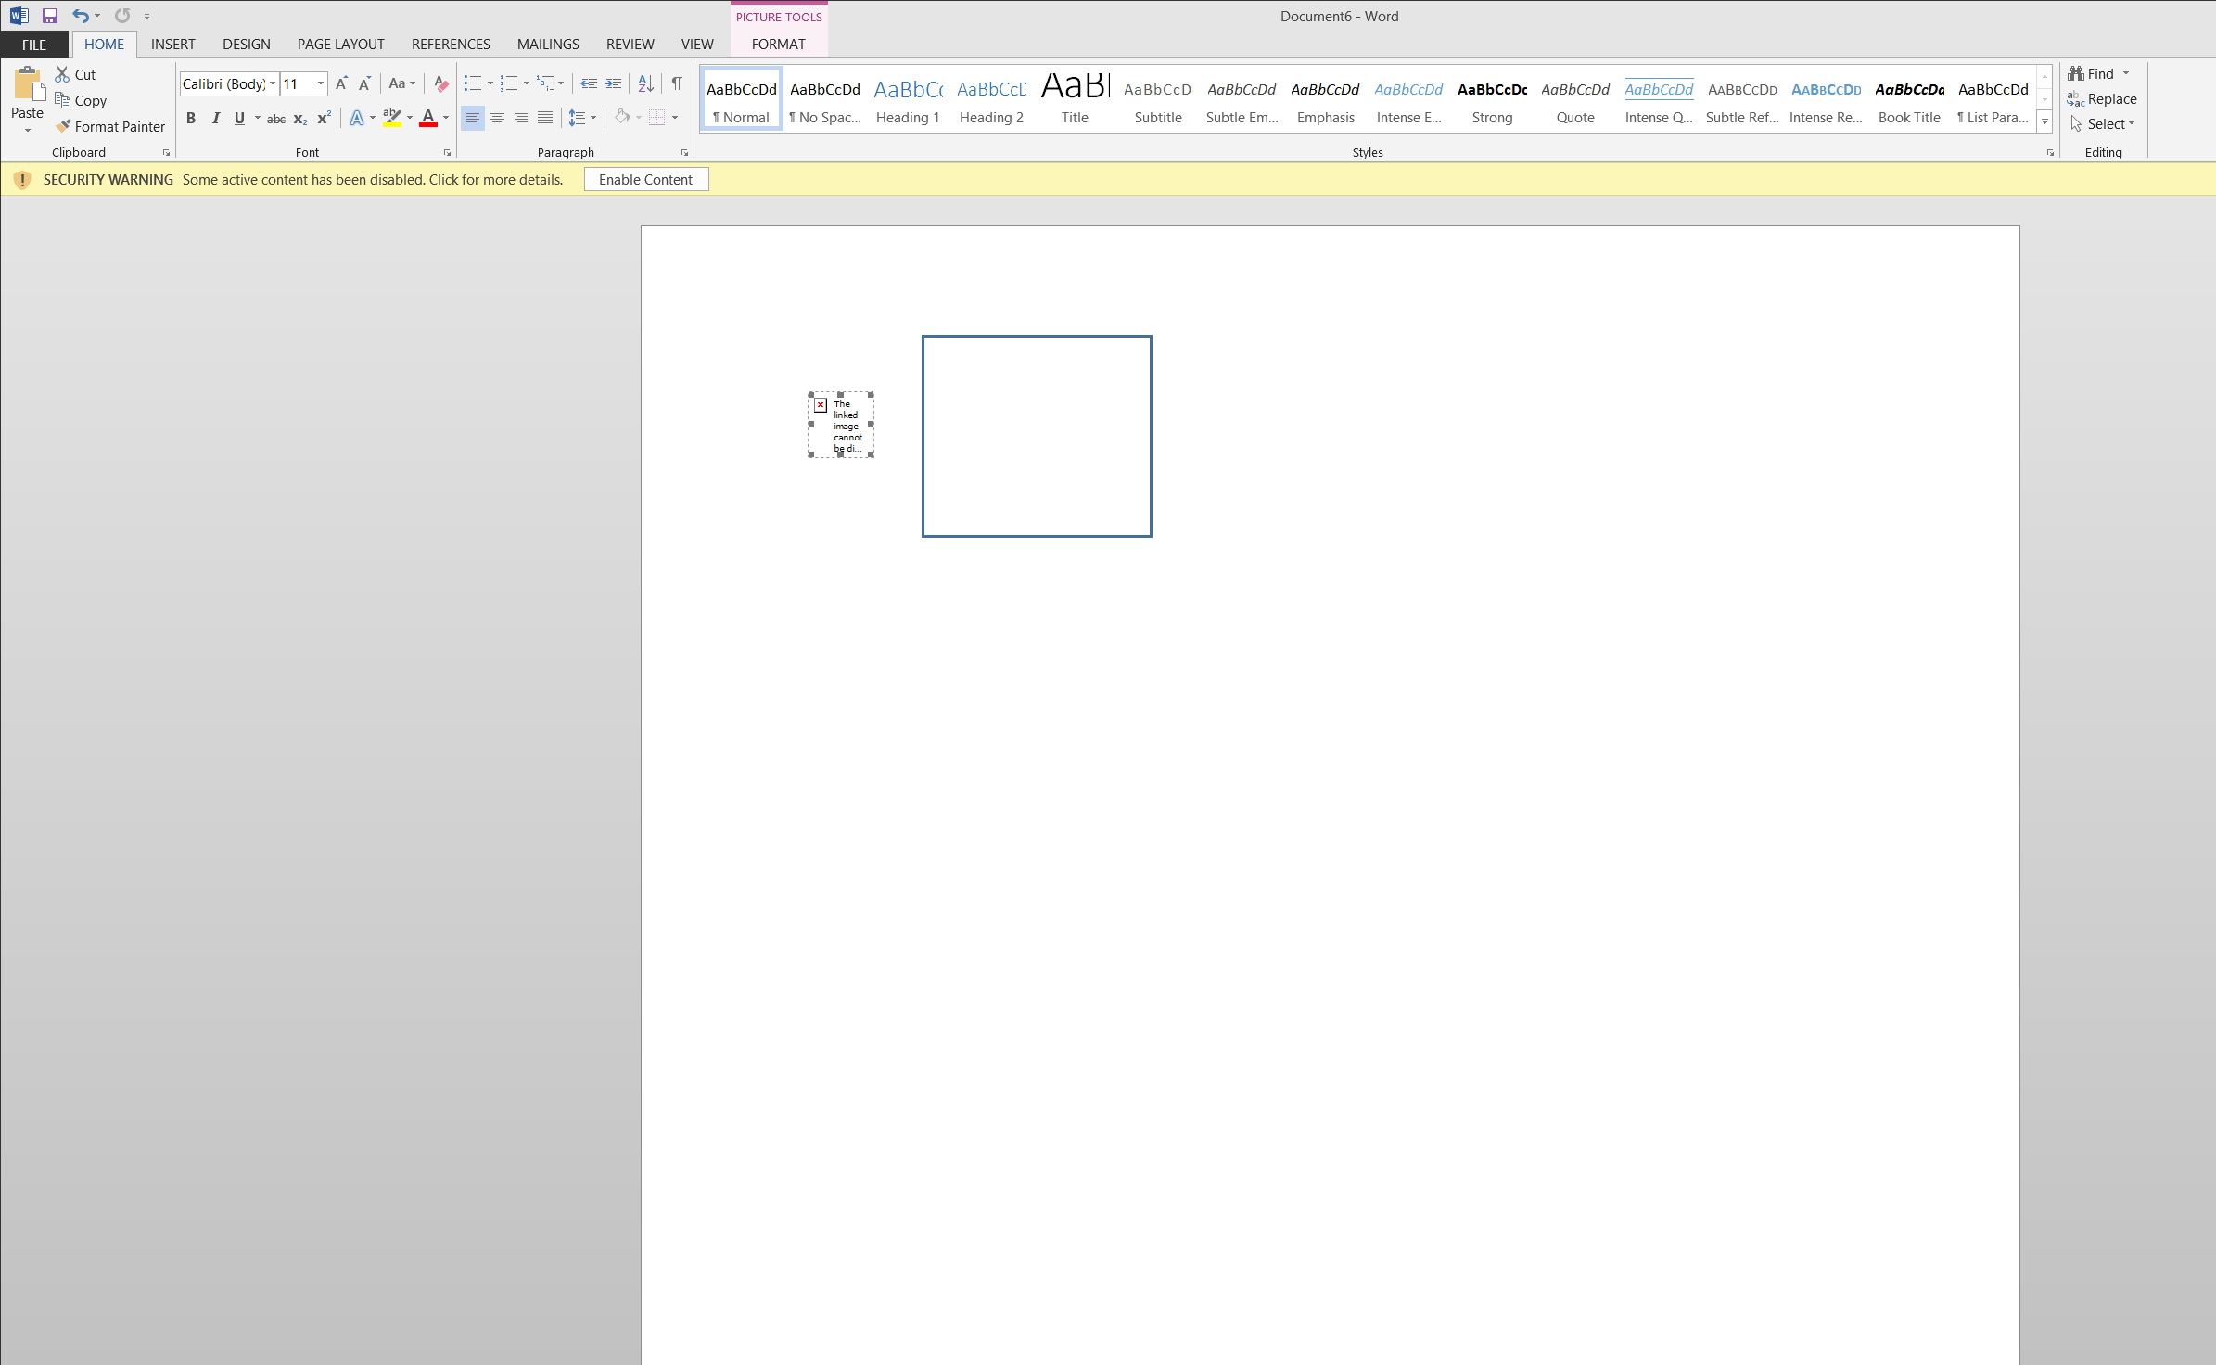Click the Format Painter brush icon
The width and height of the screenshot is (2216, 1365).
[63, 126]
